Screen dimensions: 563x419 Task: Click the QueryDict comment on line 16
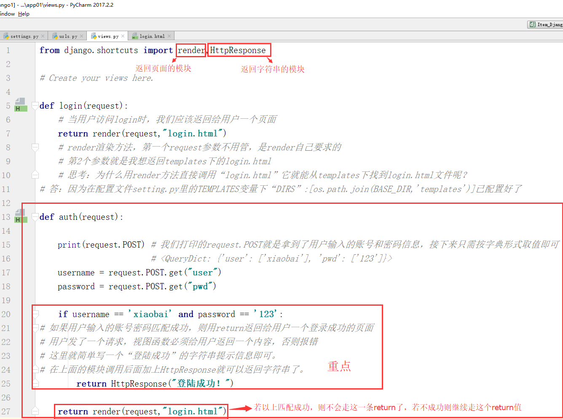click(272, 259)
